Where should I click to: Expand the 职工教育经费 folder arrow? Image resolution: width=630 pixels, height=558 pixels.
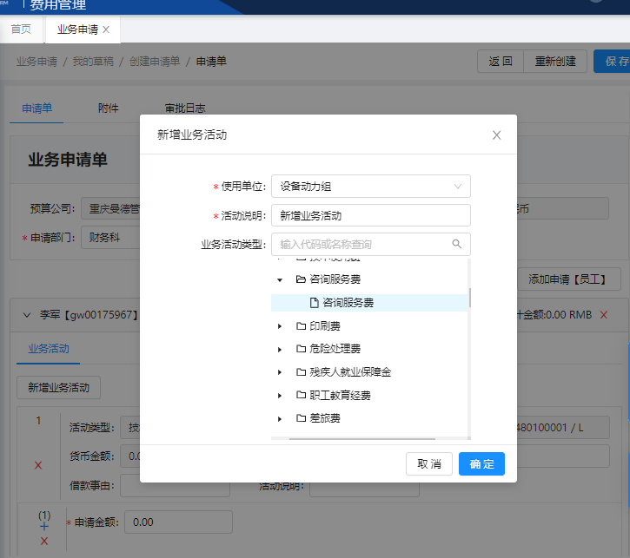coord(280,396)
